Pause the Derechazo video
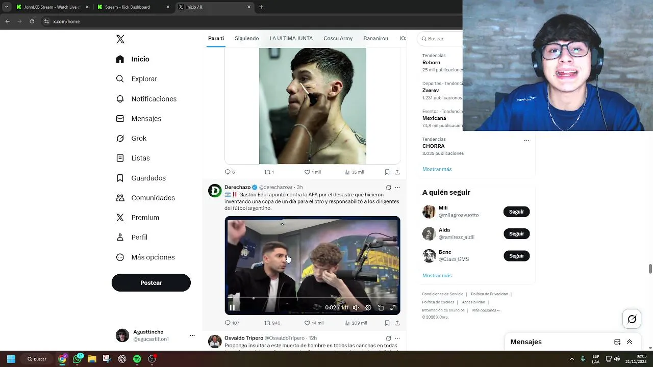This screenshot has width=653, height=367. coord(232,307)
